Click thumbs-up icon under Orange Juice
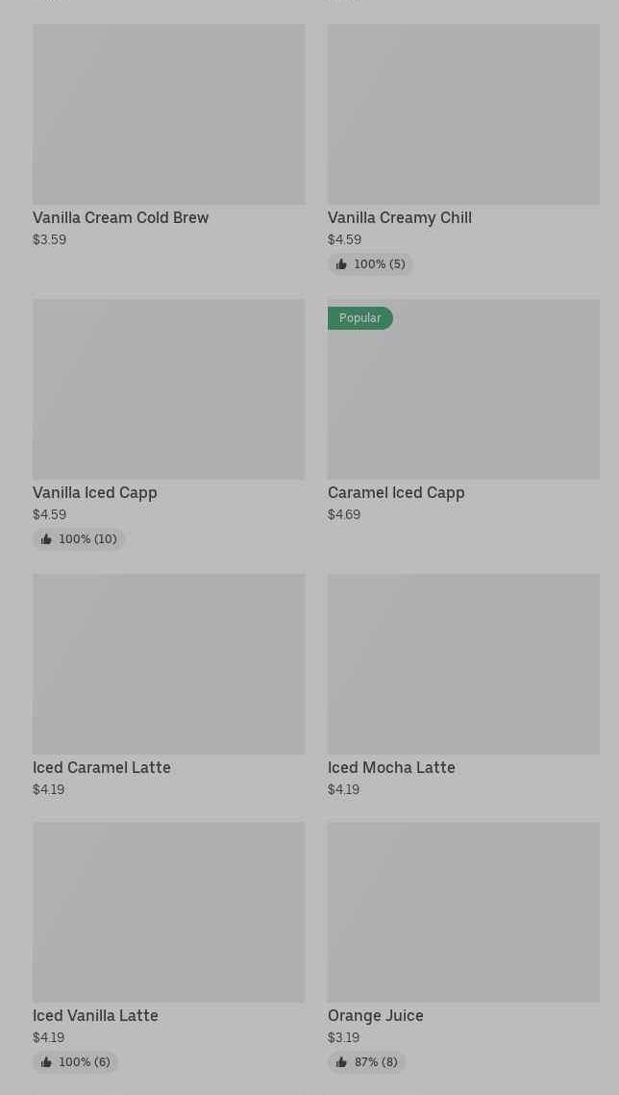 pyautogui.click(x=341, y=1062)
